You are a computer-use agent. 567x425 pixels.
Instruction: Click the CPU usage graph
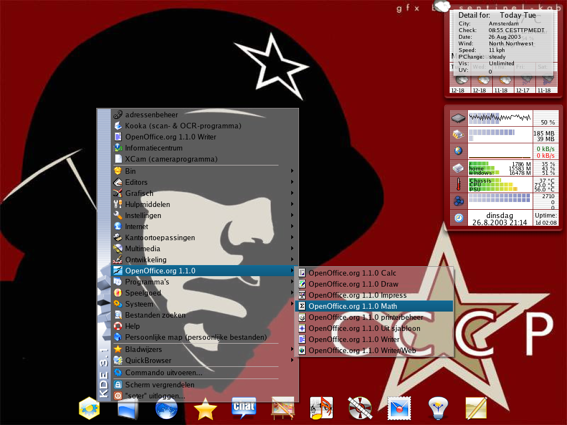point(500,118)
